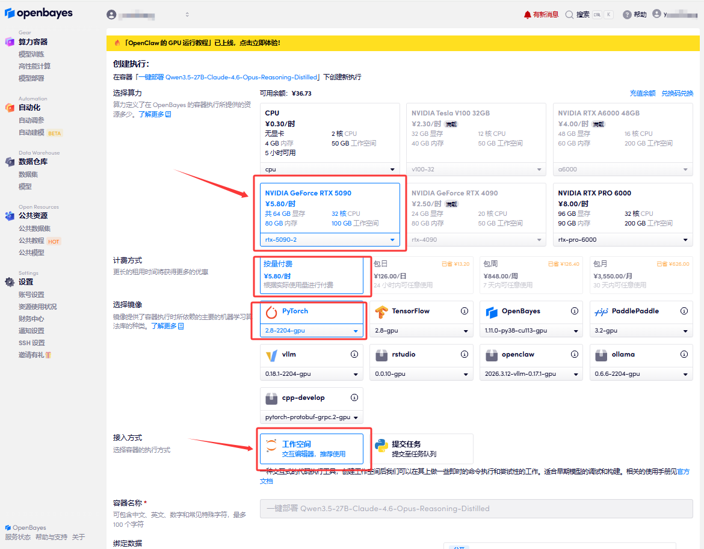Click 帮助与支持 footer link

(51, 538)
